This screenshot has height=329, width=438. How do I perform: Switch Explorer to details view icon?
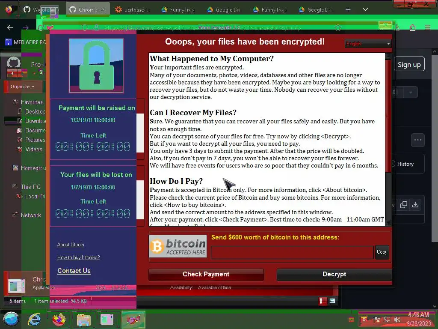[323, 301]
